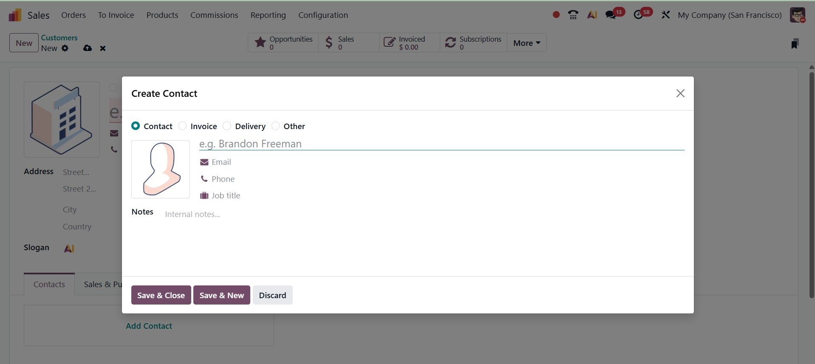The image size is (815, 364).
Task: Select the Other radio option
Action: coord(275,126)
